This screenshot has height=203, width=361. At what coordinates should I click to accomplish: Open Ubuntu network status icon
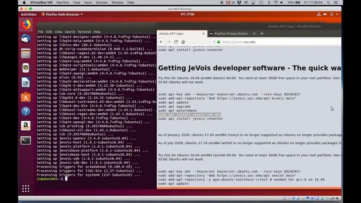pyautogui.click(x=319, y=15)
